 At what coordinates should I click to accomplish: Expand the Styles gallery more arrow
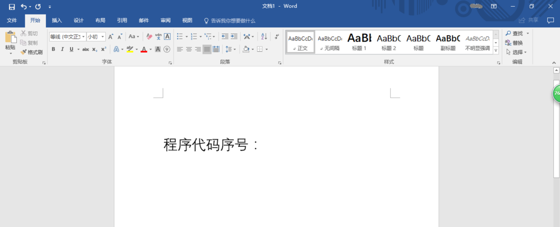tap(496, 50)
